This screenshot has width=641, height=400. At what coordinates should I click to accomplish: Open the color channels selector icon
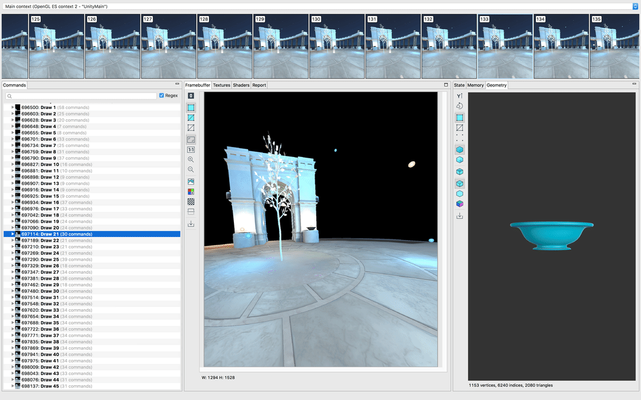coord(191,191)
